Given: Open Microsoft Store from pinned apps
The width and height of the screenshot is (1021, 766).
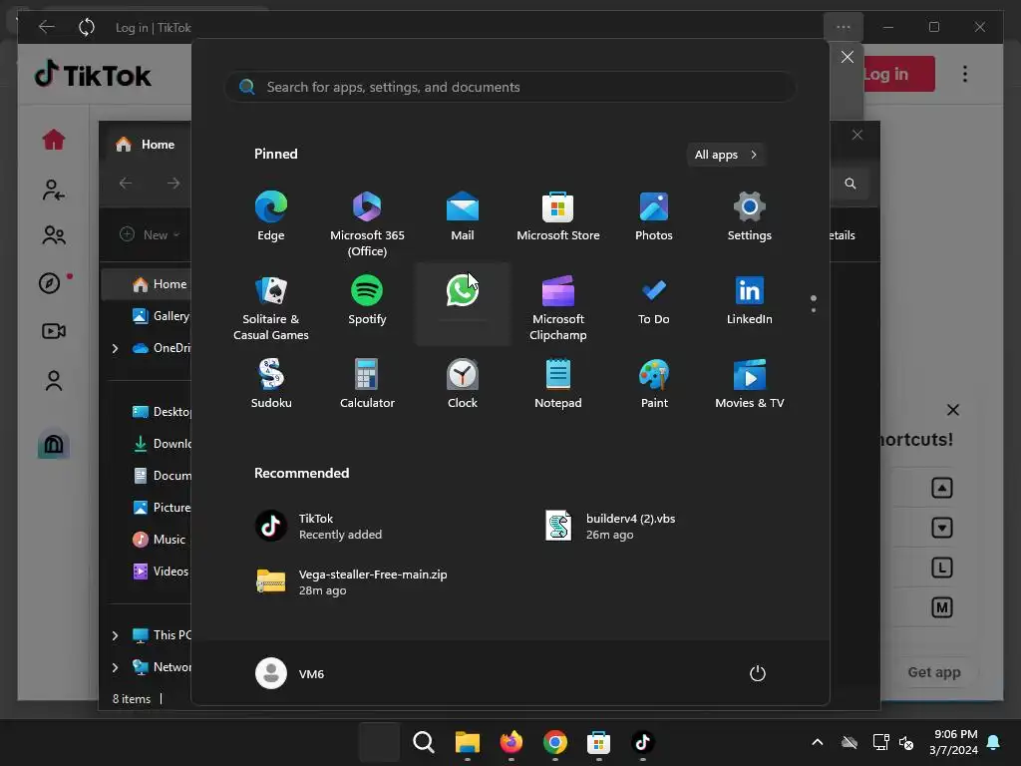Looking at the screenshot, I should pyautogui.click(x=558, y=216).
